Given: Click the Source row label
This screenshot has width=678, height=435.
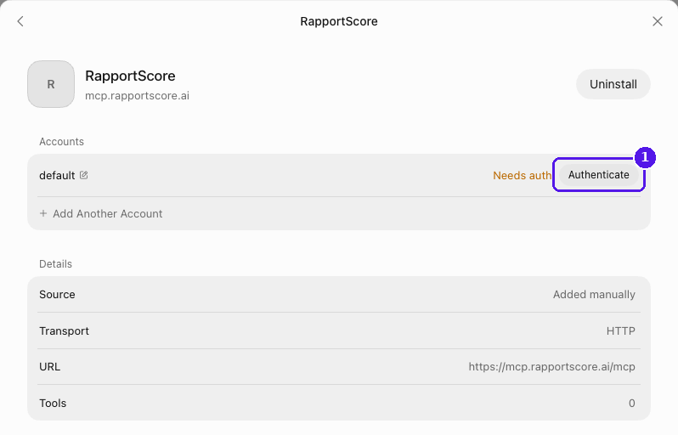Looking at the screenshot, I should (x=57, y=295).
